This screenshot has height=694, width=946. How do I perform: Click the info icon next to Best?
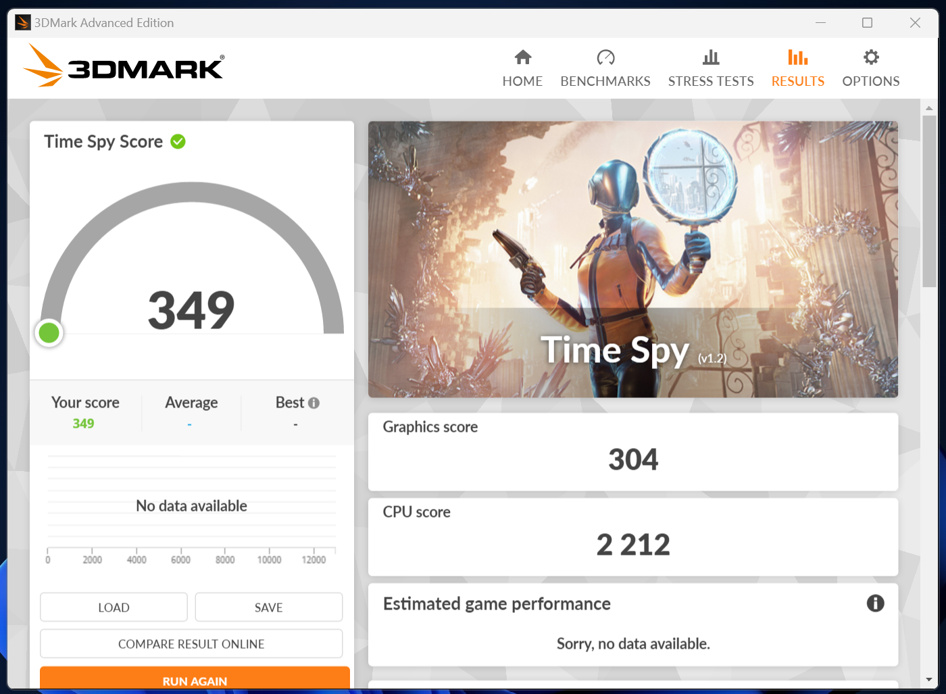click(314, 403)
